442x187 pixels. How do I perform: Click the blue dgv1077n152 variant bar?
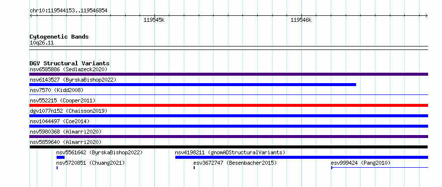[228, 116]
